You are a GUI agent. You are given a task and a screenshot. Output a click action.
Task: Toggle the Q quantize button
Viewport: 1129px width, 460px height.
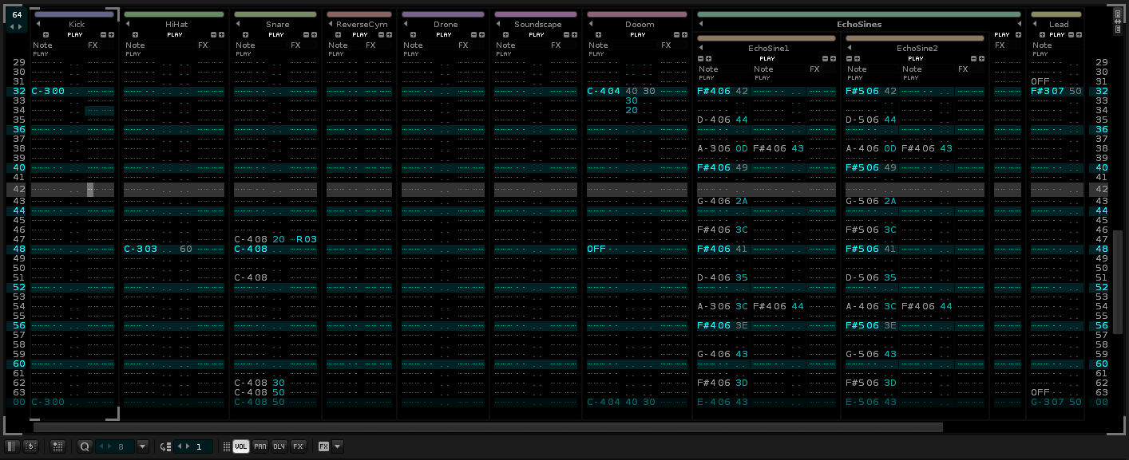[x=85, y=446]
